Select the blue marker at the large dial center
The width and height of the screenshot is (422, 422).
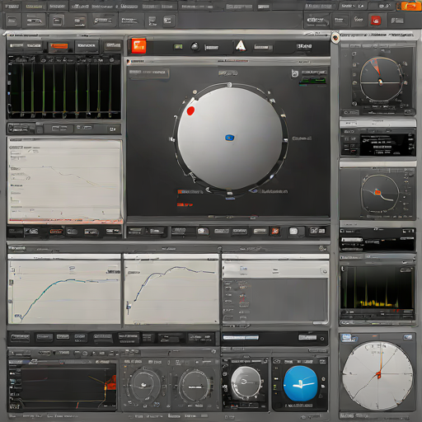(229, 138)
